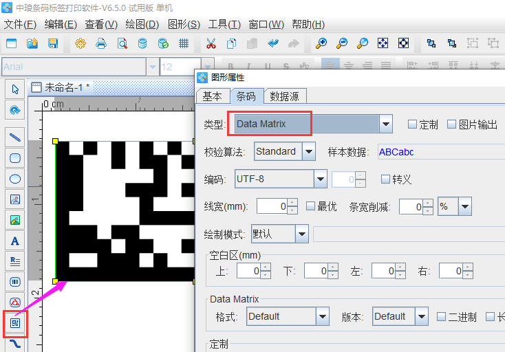Click the 空白区 右 margin field

tap(451, 271)
